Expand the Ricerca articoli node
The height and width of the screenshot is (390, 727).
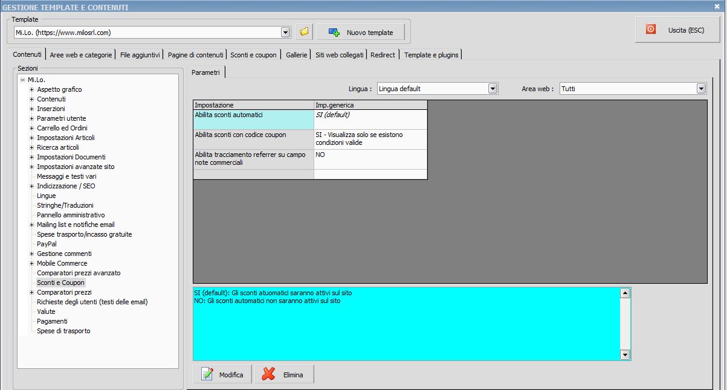pos(31,147)
